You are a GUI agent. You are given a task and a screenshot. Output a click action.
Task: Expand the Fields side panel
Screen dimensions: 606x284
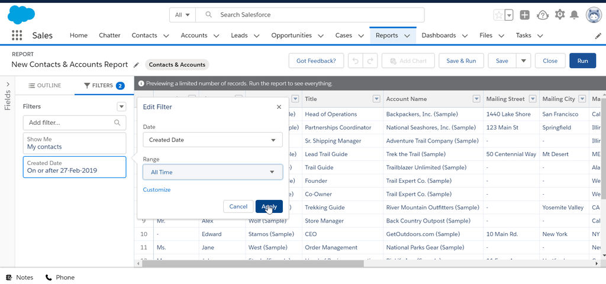point(7,84)
